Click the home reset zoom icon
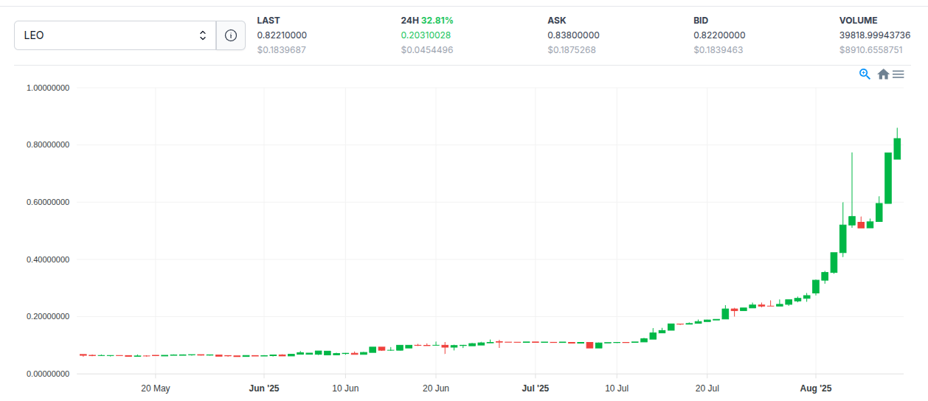This screenshot has width=928, height=401. coord(882,74)
